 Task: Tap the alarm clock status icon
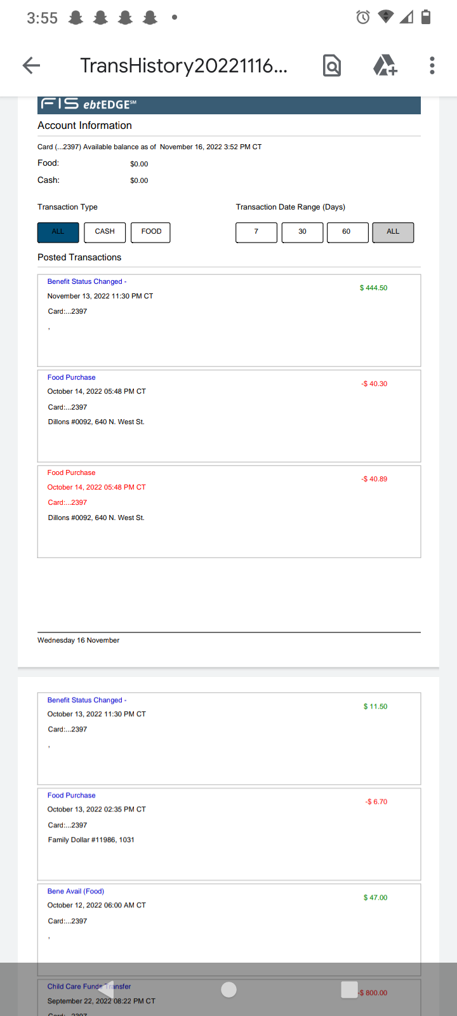click(363, 17)
